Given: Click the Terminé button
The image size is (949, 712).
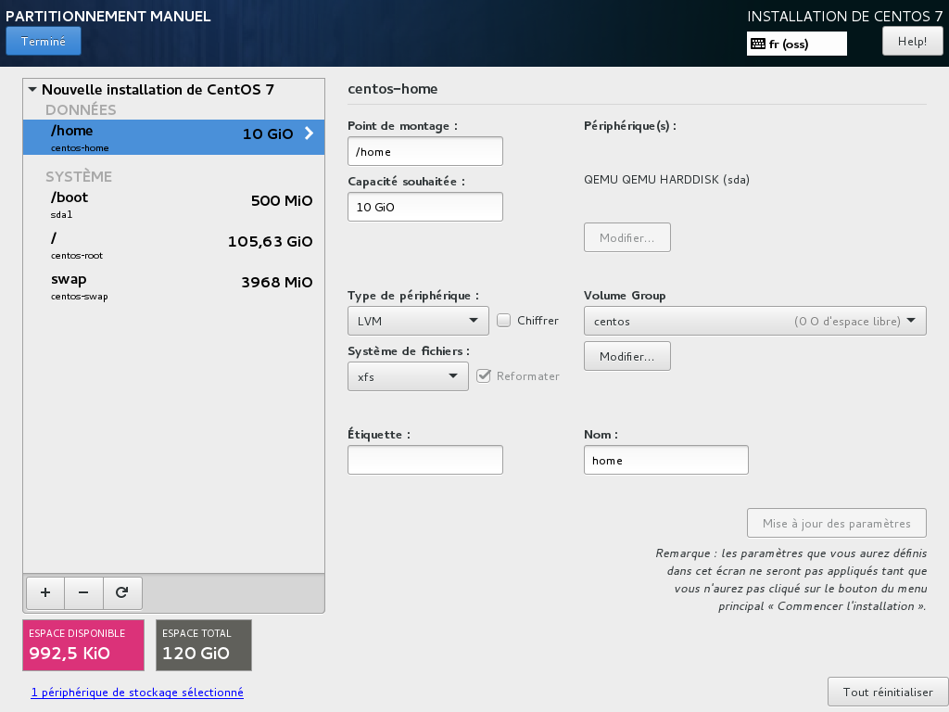Looking at the screenshot, I should tap(44, 41).
